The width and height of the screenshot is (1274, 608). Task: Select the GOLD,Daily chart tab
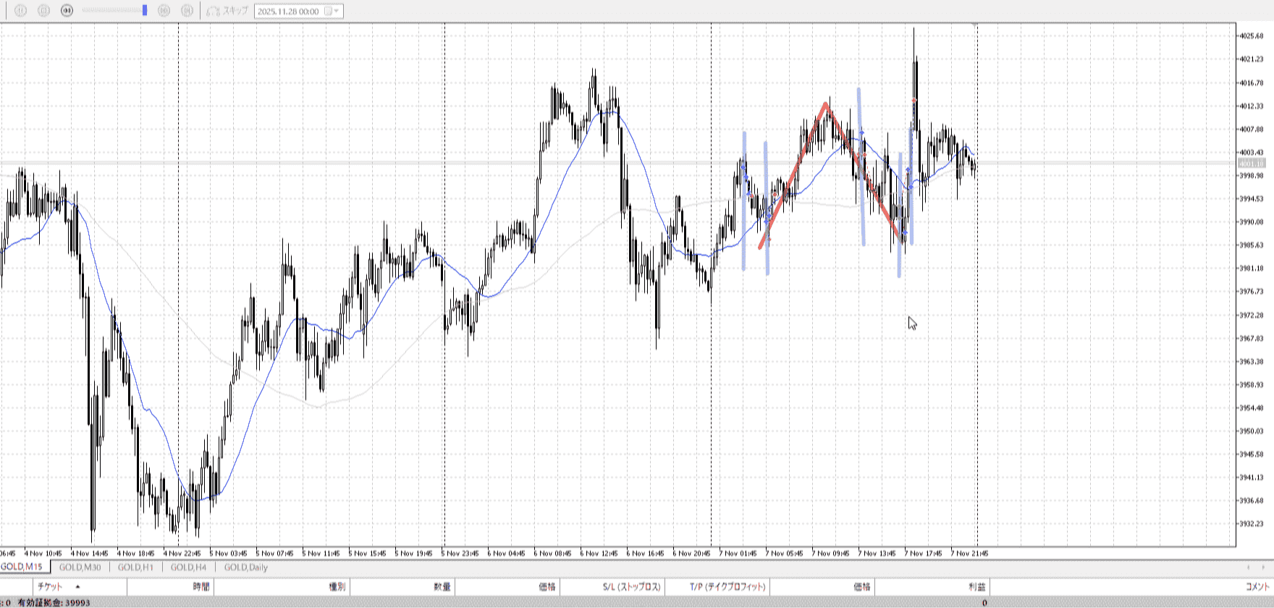click(x=246, y=567)
